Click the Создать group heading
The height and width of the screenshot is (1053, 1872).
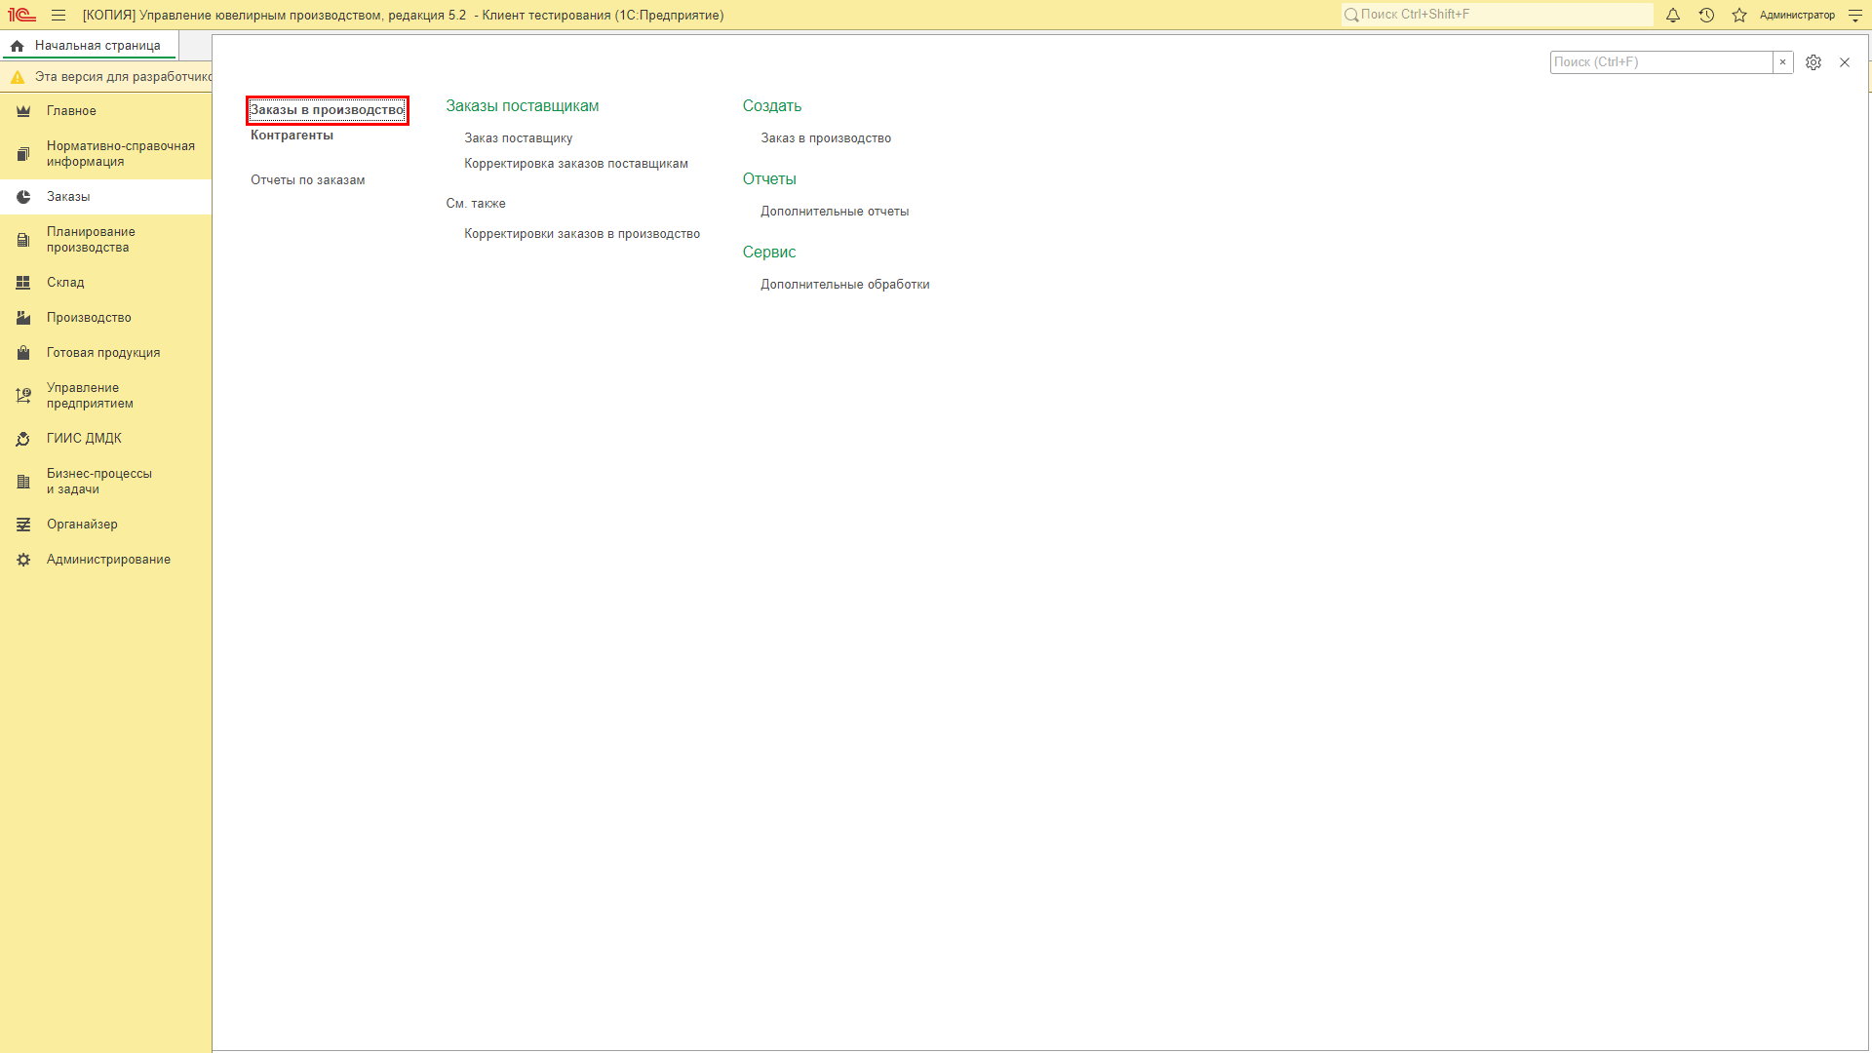point(771,106)
